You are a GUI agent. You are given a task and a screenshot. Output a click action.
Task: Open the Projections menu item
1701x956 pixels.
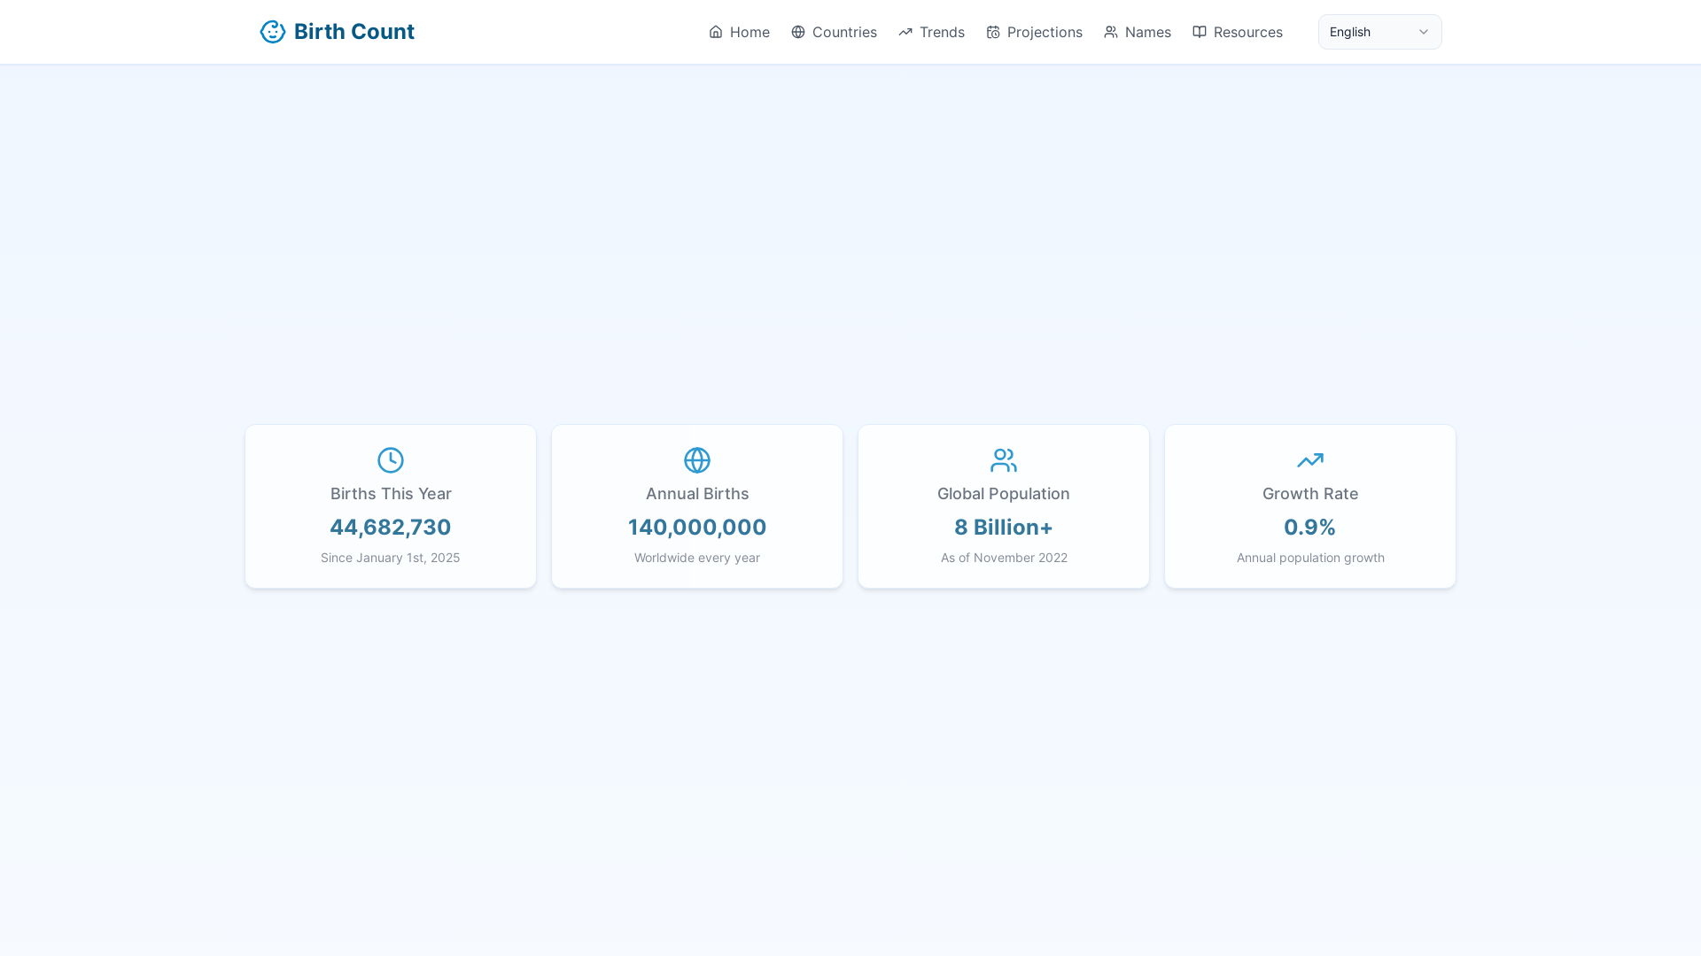tap(1045, 32)
